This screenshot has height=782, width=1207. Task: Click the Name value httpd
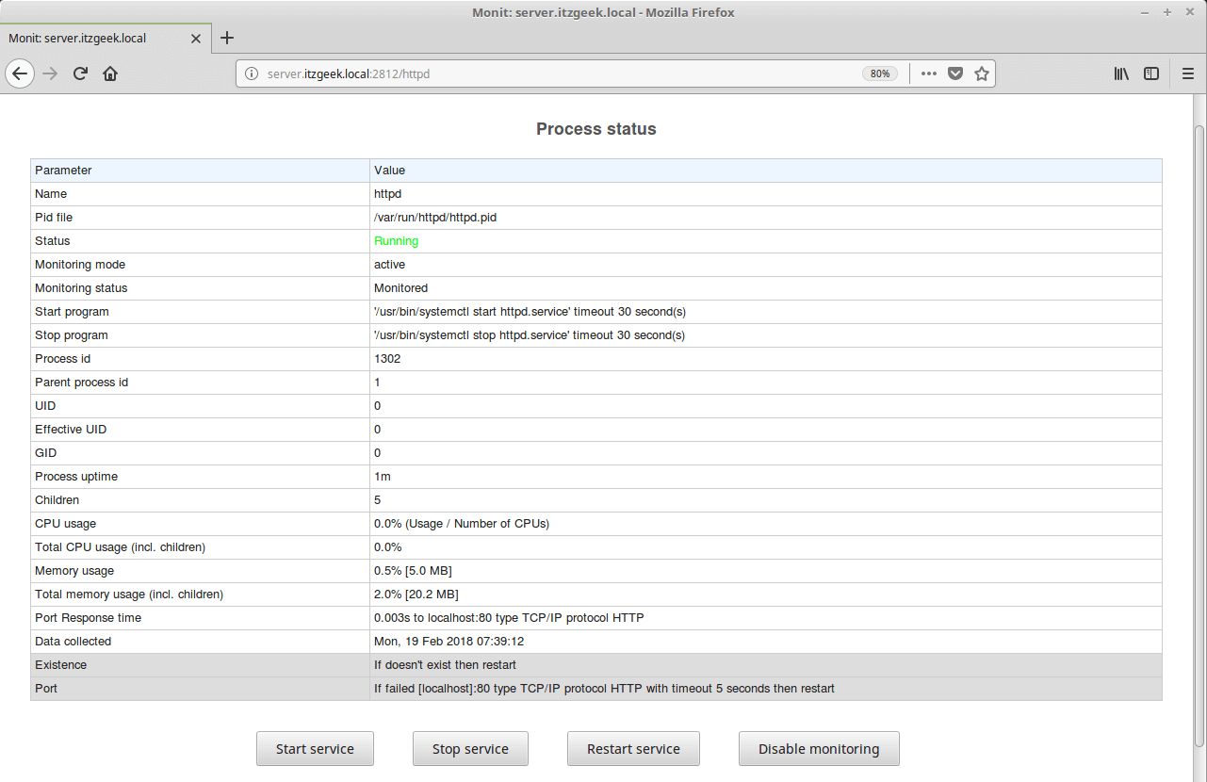pyautogui.click(x=388, y=194)
